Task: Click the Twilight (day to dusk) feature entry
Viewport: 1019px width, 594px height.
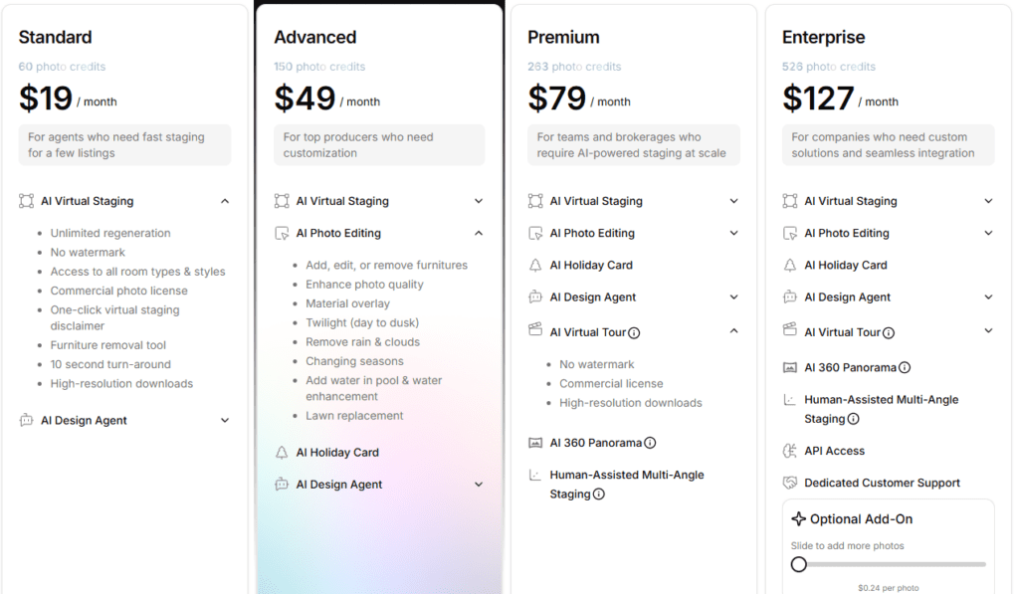Action: click(x=362, y=322)
